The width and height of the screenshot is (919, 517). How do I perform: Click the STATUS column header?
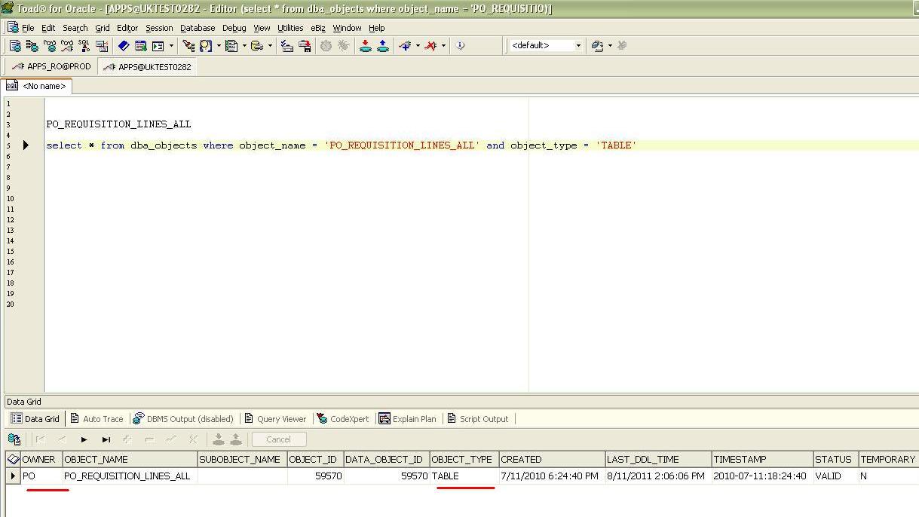pos(835,459)
